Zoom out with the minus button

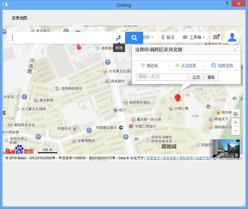(x=235, y=131)
